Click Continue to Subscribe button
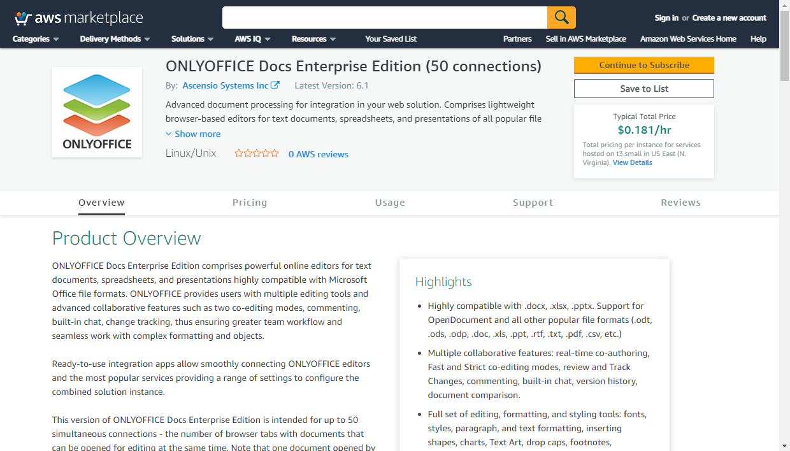This screenshot has height=451, width=790. (643, 65)
